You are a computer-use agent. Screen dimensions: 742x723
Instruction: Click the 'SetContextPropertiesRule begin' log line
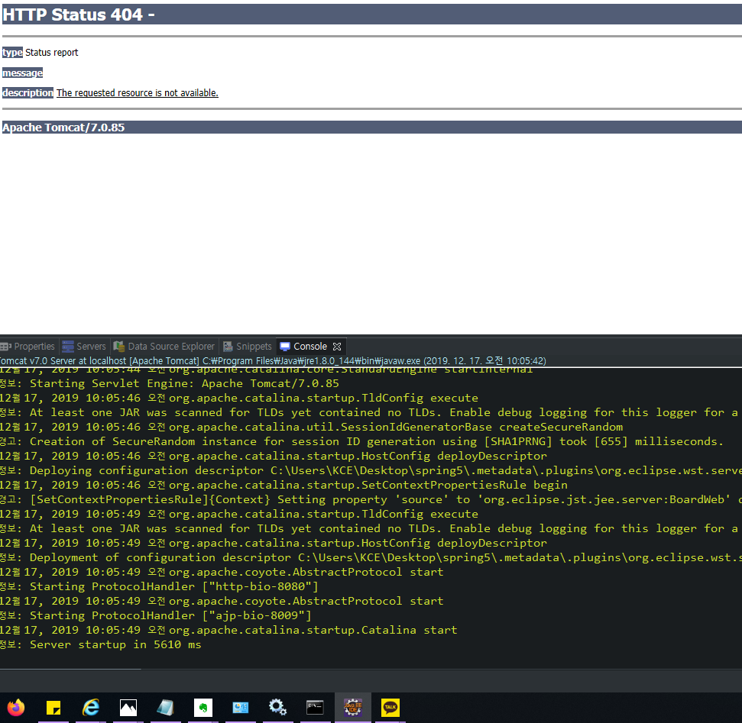(284, 485)
